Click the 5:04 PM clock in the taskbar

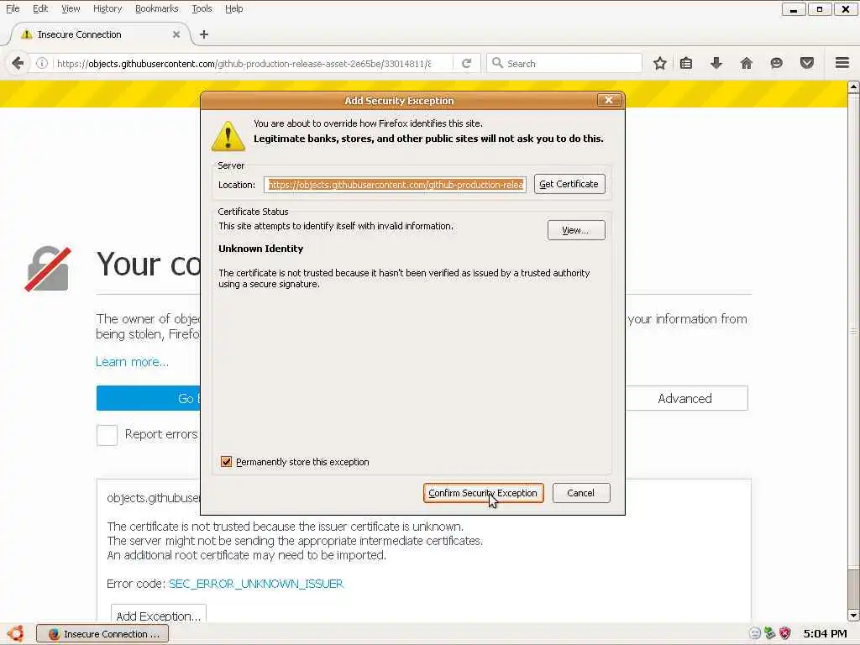tap(825, 633)
